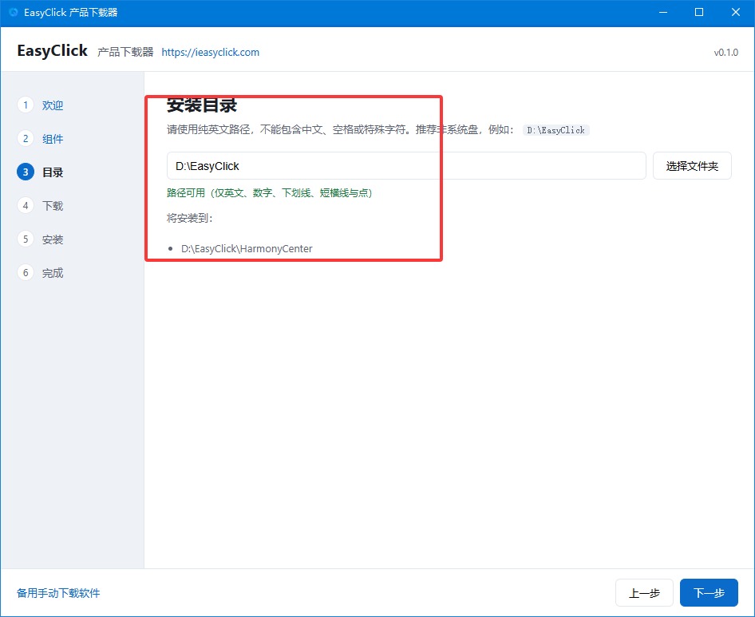755x617 pixels.
Task: Maximize the EasyClick window
Action: point(699,13)
